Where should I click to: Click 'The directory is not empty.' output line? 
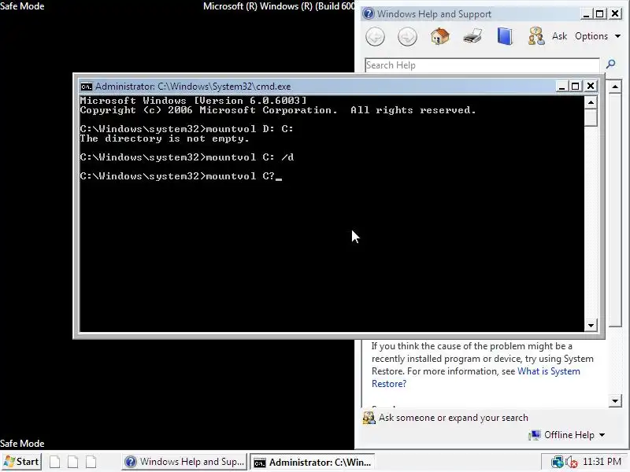click(165, 138)
